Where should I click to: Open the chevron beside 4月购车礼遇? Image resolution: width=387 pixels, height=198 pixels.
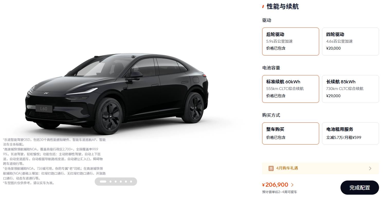370,168
